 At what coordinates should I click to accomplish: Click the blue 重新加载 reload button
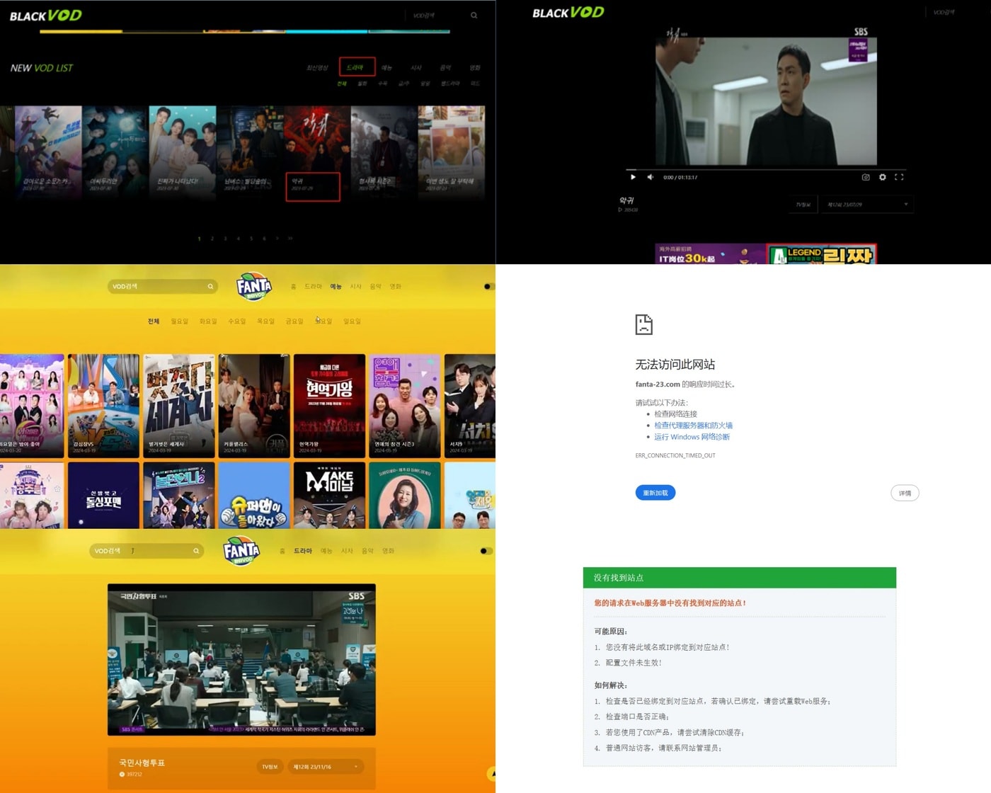[655, 493]
